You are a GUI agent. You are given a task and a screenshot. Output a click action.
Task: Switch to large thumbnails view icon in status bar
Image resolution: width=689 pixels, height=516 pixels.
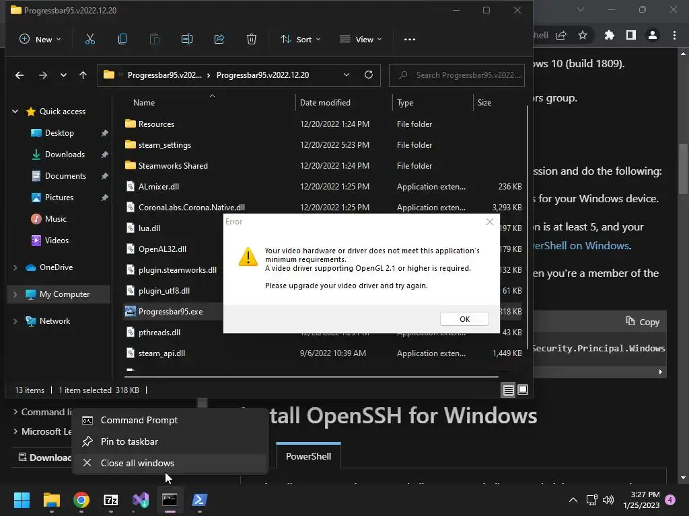(x=523, y=390)
